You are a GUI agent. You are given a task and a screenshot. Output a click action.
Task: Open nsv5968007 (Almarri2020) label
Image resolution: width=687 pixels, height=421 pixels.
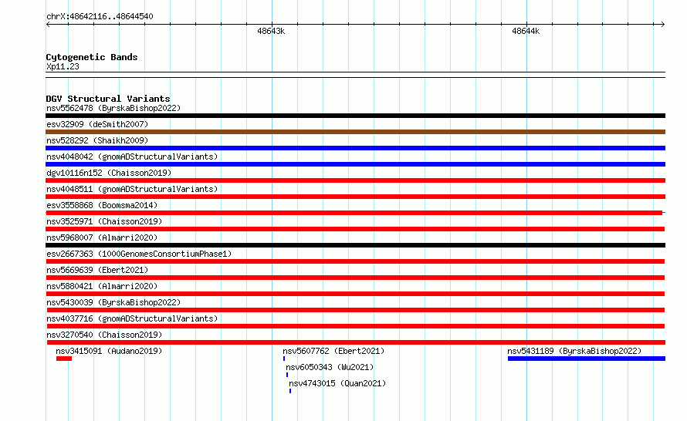coord(102,237)
